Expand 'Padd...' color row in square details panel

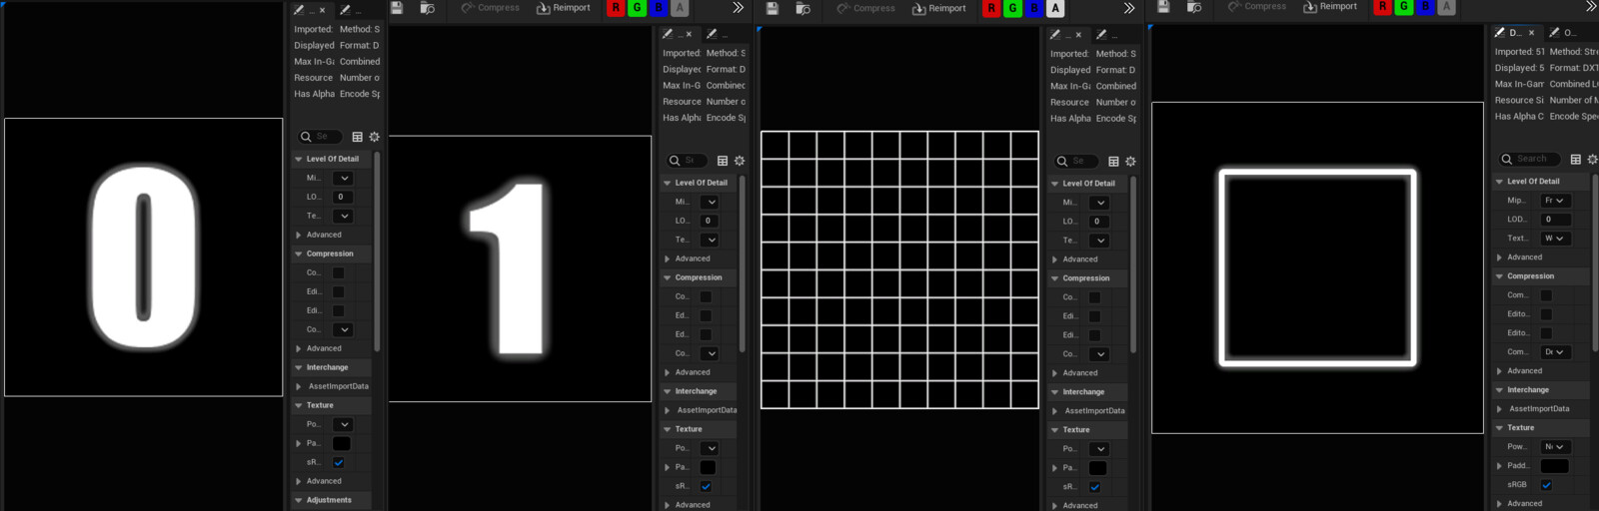[x=1499, y=466]
